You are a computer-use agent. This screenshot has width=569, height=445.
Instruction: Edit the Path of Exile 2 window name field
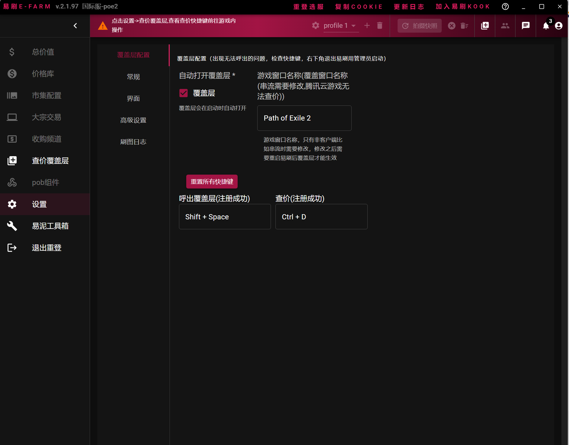[x=304, y=118]
